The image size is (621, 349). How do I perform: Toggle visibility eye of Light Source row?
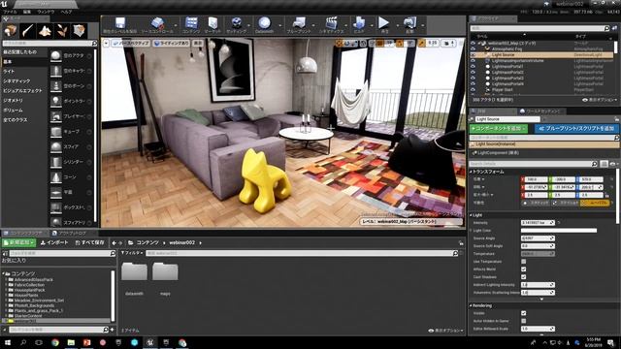tap(473, 55)
